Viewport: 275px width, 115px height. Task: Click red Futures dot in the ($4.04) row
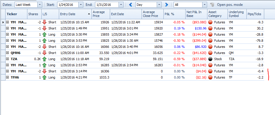click(x=210, y=71)
